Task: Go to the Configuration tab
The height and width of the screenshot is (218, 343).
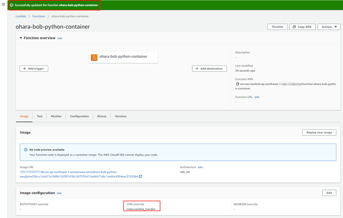Action: [x=79, y=116]
